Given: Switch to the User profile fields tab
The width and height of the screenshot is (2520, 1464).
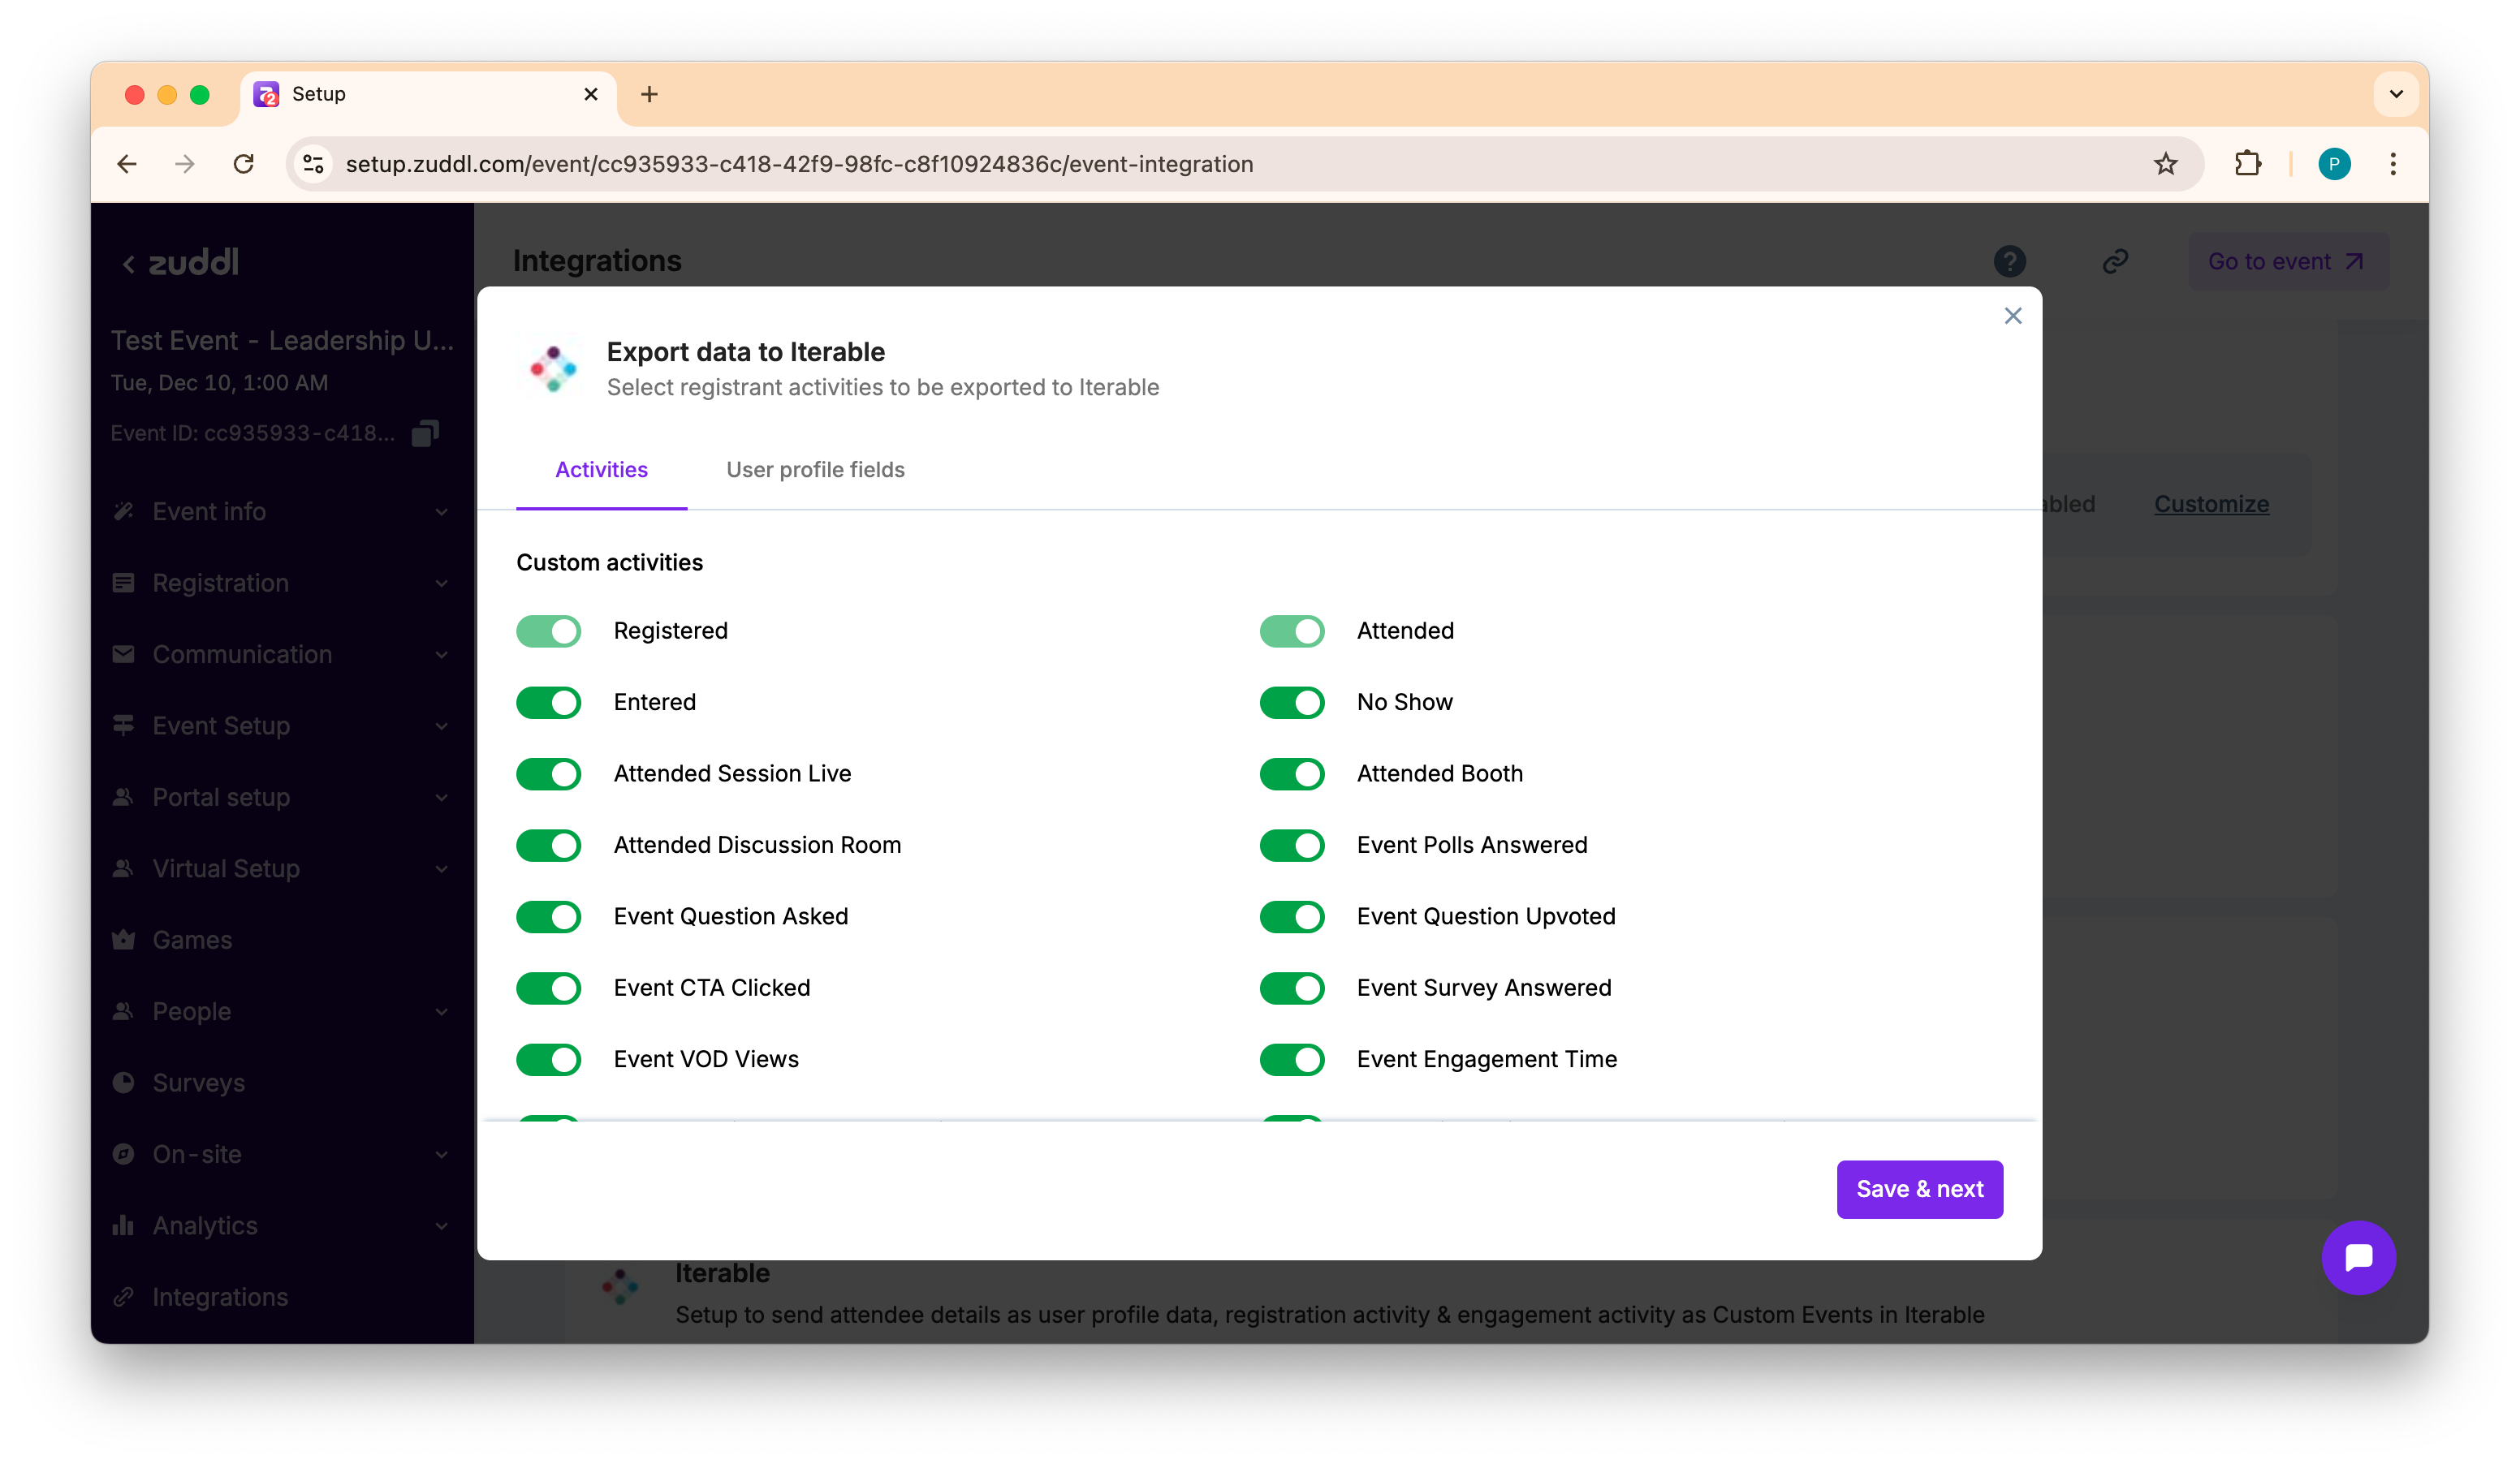Looking at the screenshot, I should point(815,470).
